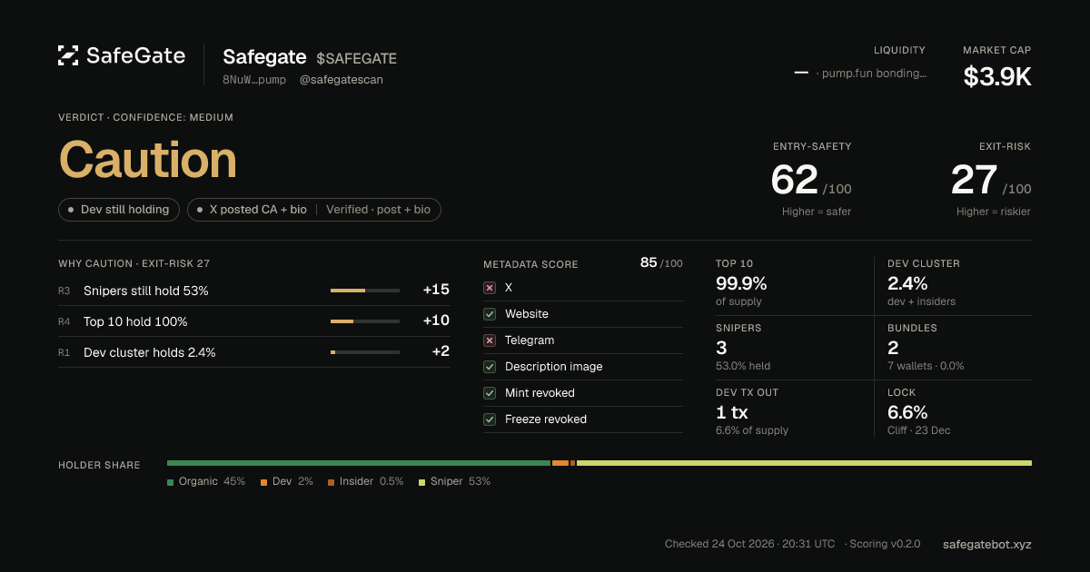Click the entry-safety score 62
Image resolution: width=1090 pixels, height=572 pixels.
pyautogui.click(x=795, y=180)
